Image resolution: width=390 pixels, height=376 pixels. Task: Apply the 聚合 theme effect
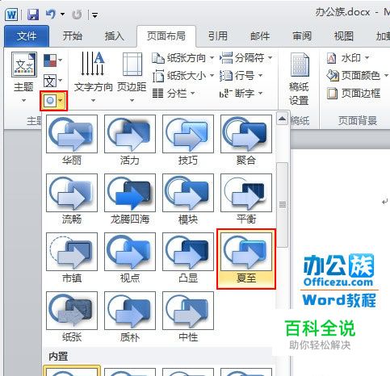[x=246, y=140]
